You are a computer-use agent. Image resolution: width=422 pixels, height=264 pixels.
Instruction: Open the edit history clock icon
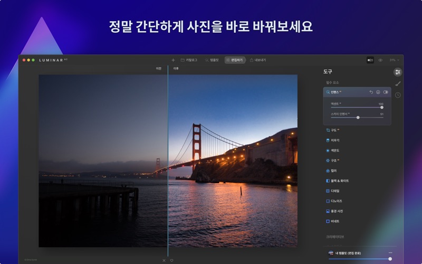[398, 95]
